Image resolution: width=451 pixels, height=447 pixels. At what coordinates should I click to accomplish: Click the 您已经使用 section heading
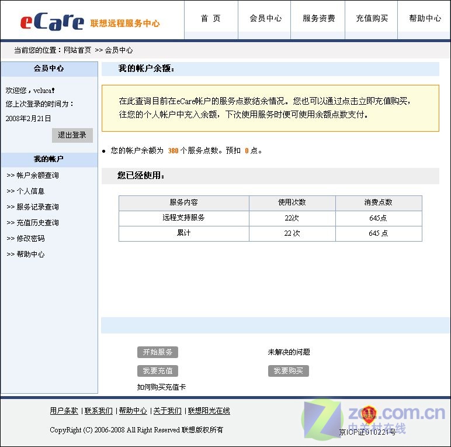[x=141, y=175]
